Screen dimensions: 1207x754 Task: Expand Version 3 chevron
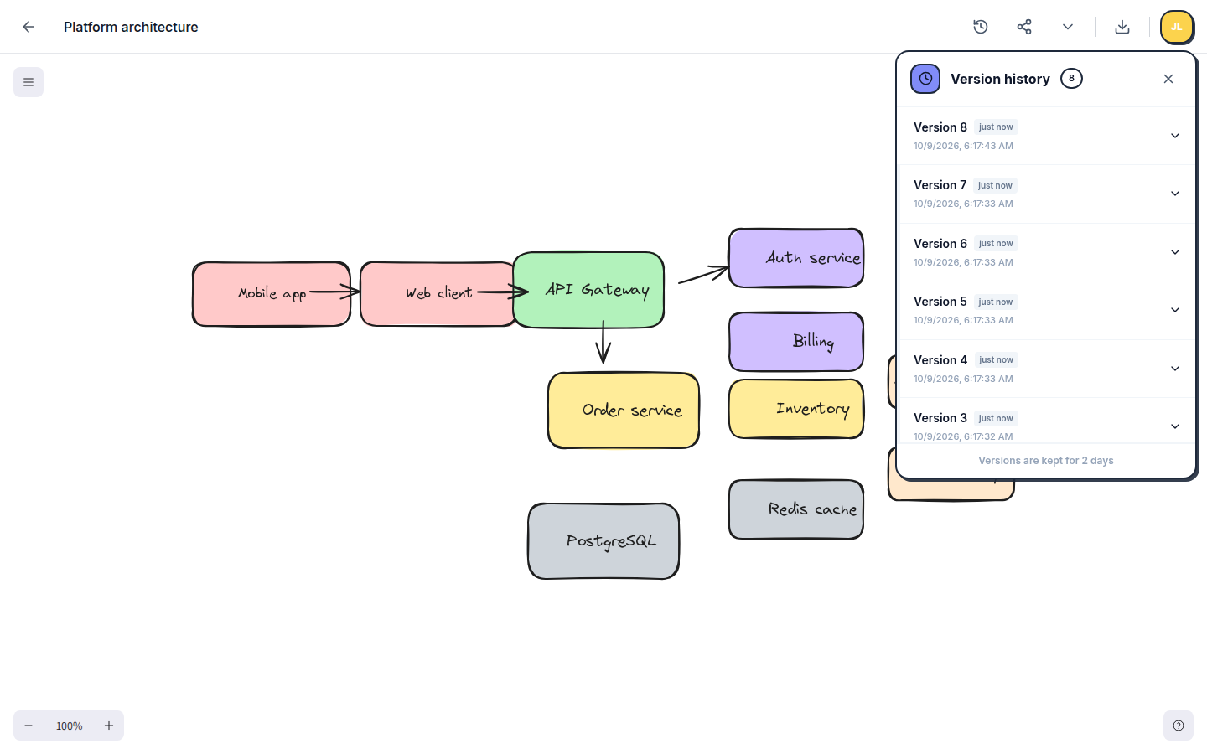[x=1175, y=426]
